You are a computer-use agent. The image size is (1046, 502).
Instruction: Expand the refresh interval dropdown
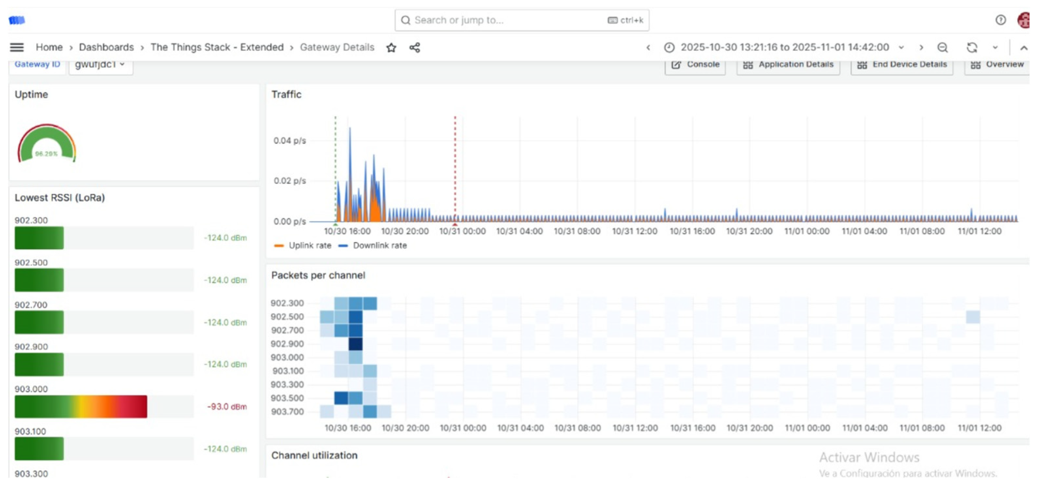(x=995, y=48)
